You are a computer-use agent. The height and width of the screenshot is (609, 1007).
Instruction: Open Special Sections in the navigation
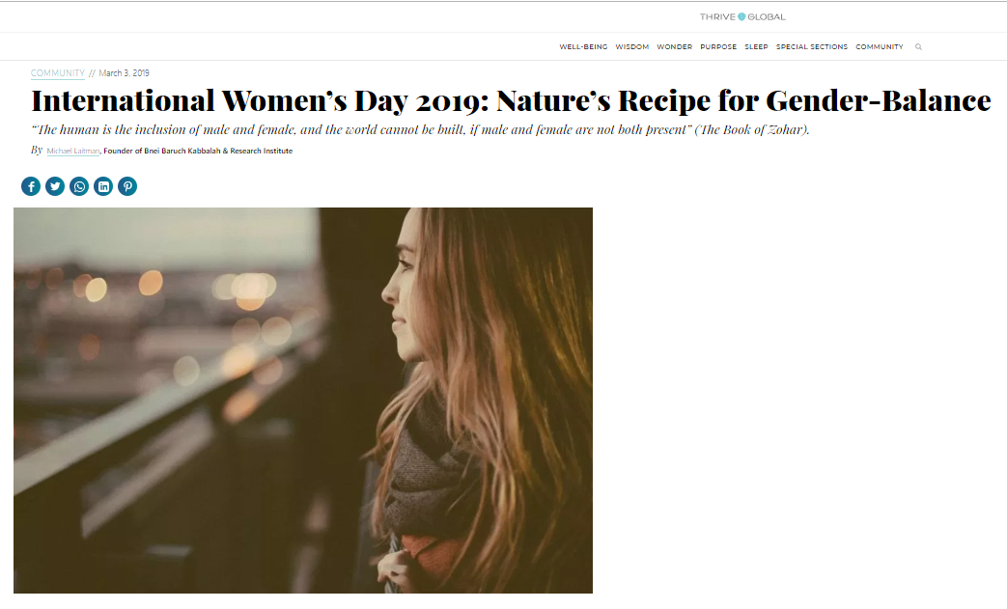(811, 46)
